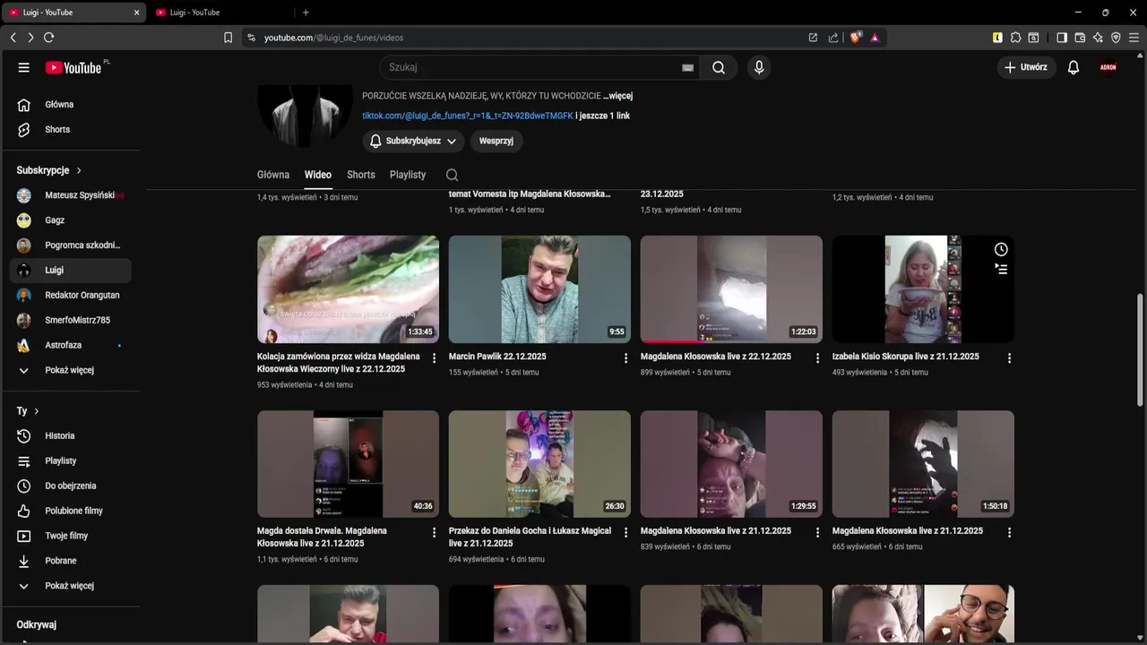Open Redaktor Orangutan subscription
This screenshot has height=645, width=1147.
click(70, 295)
